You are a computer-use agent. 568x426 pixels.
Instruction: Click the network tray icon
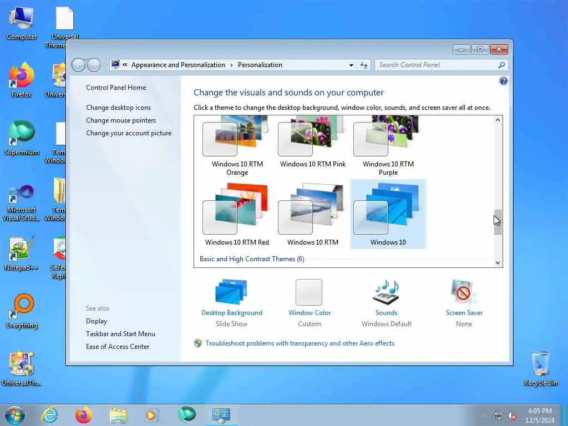click(x=499, y=416)
